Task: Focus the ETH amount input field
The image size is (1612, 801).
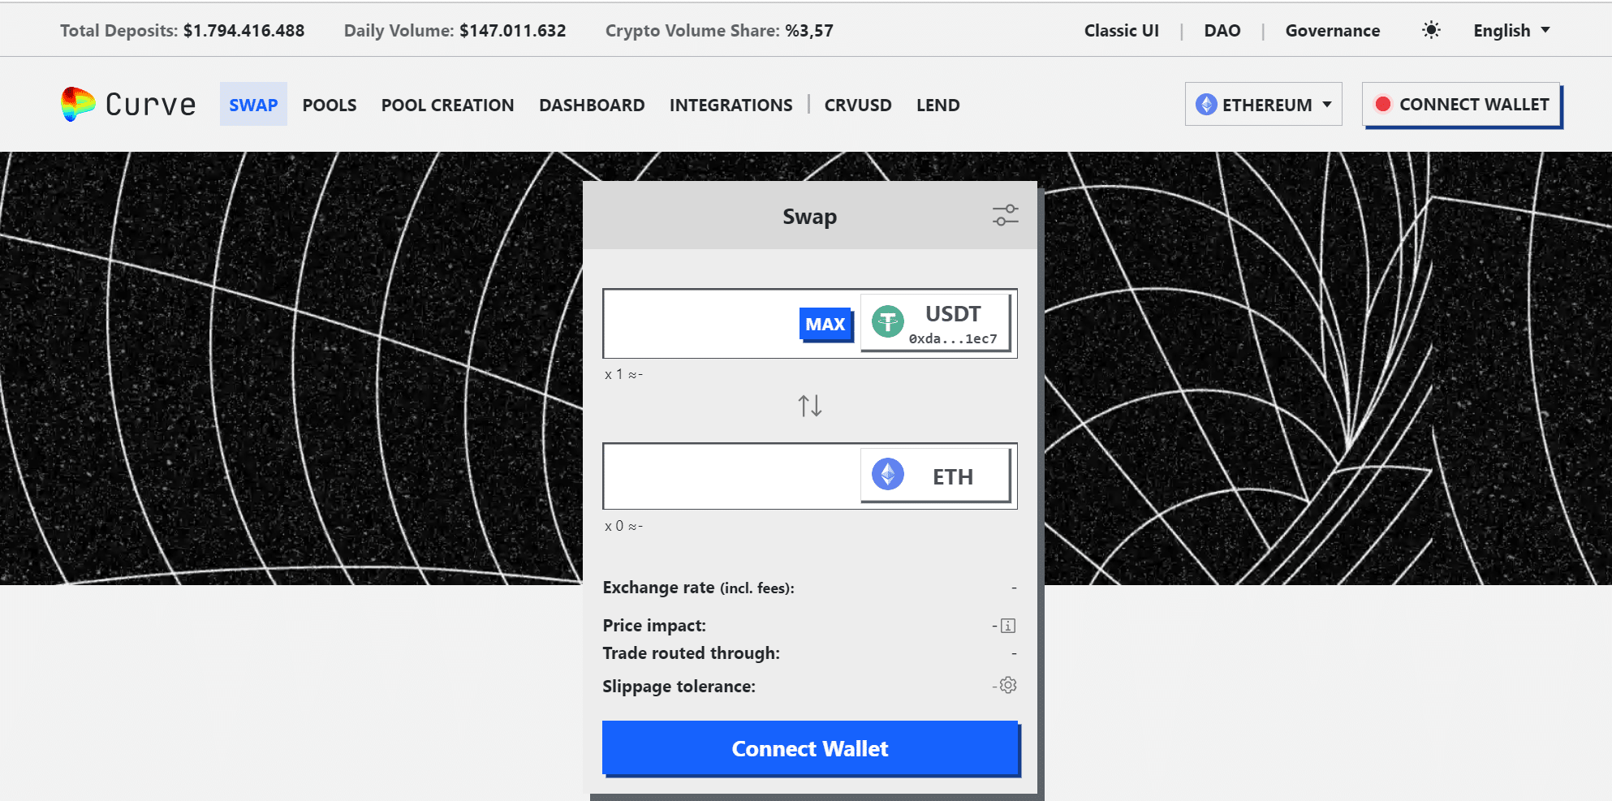Action: 732,476
